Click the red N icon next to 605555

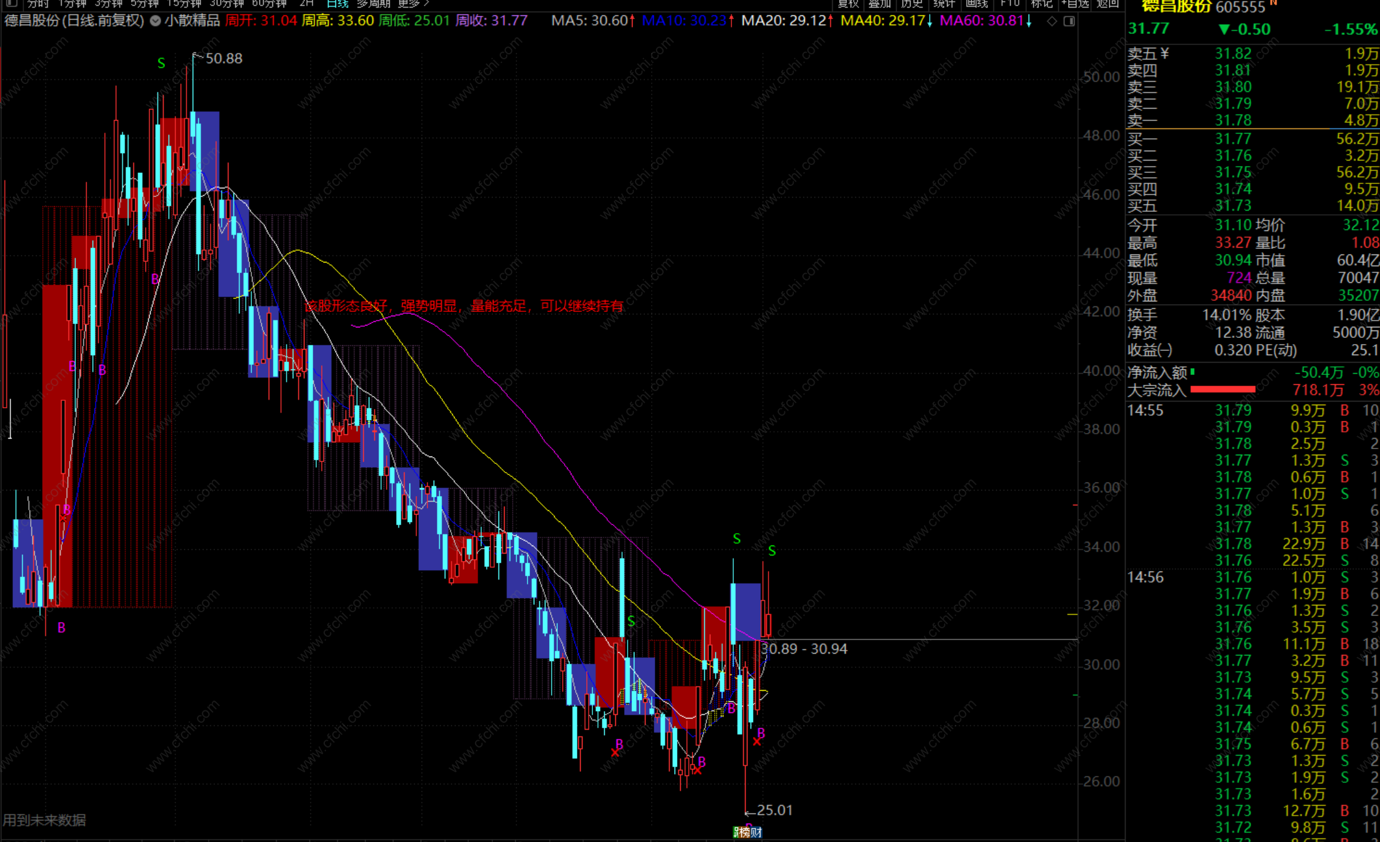tap(1273, 4)
